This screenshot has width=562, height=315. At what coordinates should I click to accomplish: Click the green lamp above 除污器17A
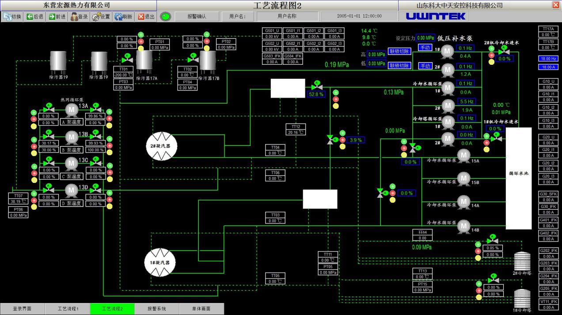point(141,35)
